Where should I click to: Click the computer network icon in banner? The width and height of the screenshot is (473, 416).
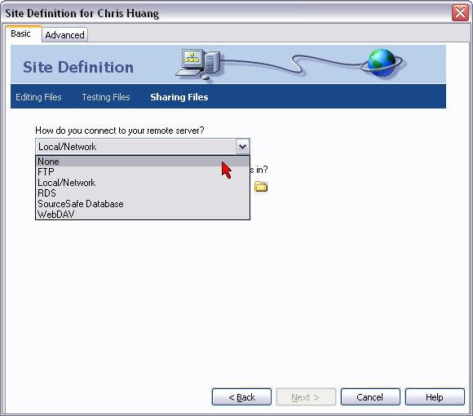tap(198, 64)
